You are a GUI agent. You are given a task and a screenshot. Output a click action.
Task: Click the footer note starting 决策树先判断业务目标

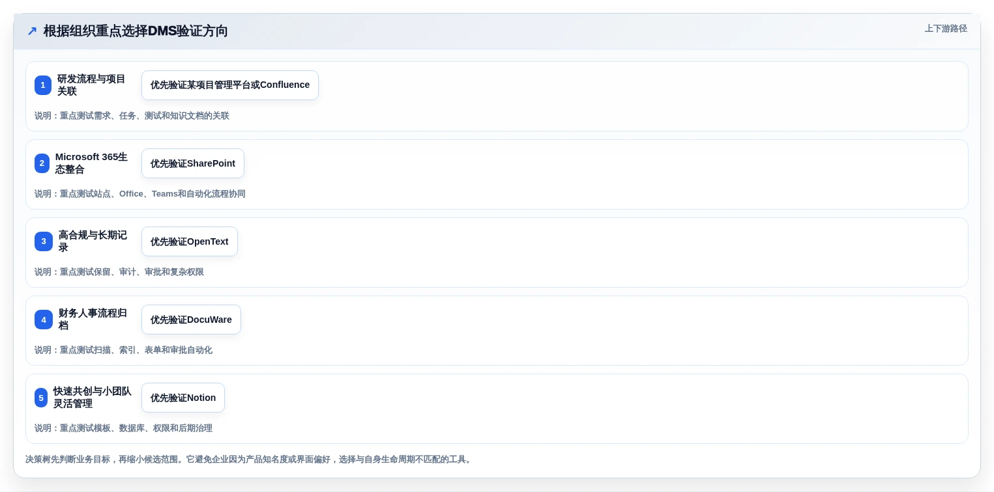pos(249,459)
